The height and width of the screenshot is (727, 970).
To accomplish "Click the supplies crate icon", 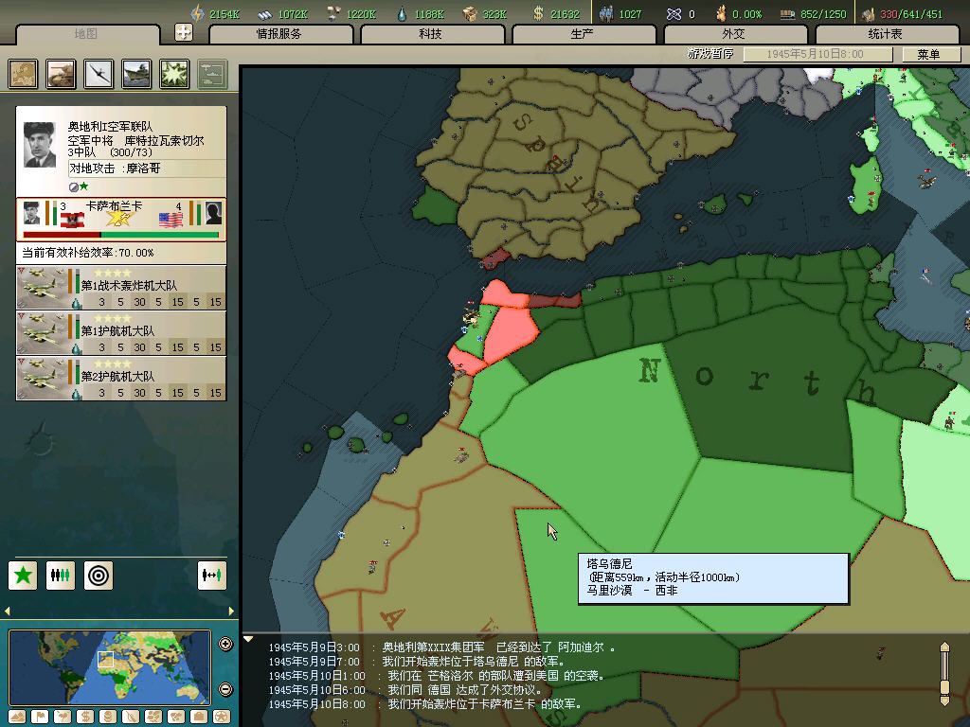I will click(x=470, y=13).
